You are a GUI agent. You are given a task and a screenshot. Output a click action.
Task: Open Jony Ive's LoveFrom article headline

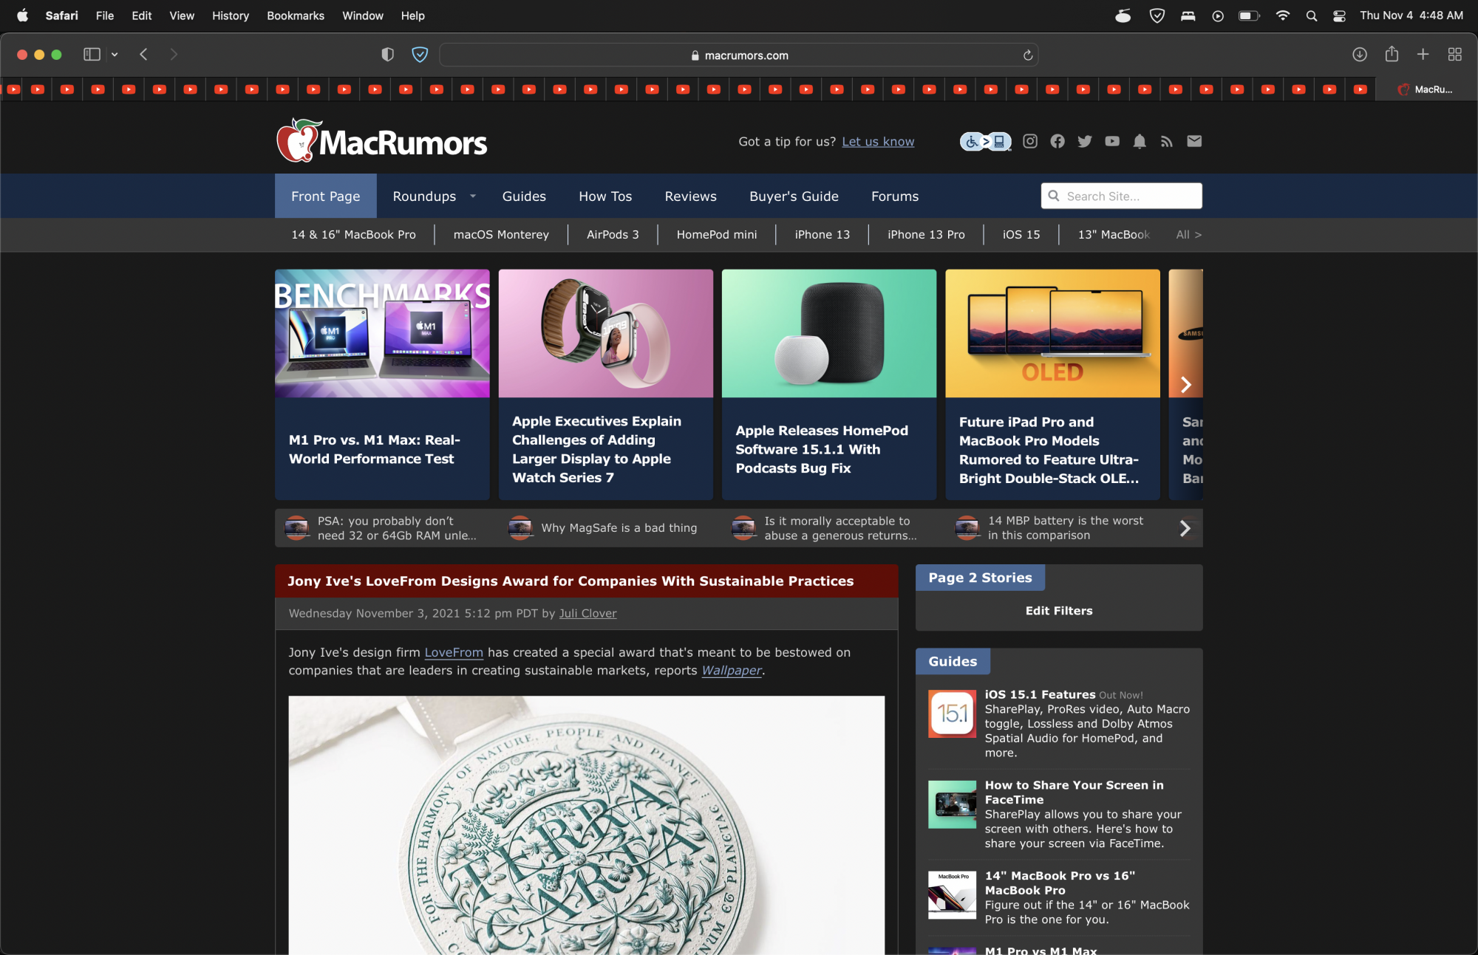coord(571,581)
